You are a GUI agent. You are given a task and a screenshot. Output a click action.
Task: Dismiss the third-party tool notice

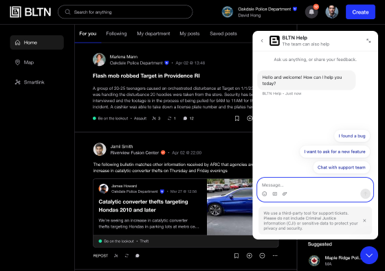[x=364, y=220]
